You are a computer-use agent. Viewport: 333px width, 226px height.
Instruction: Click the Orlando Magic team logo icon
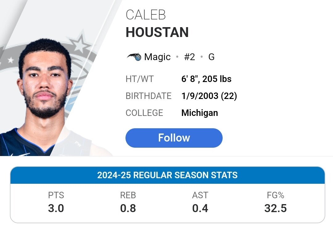[x=134, y=57]
